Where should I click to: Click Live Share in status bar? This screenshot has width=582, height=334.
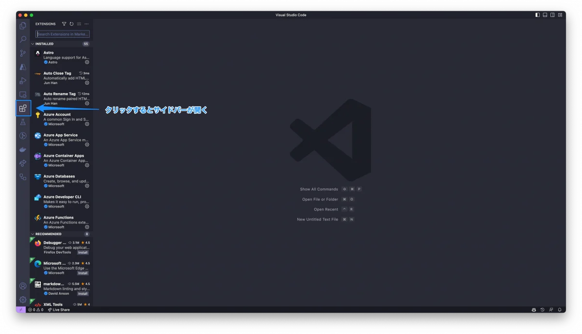click(x=59, y=309)
